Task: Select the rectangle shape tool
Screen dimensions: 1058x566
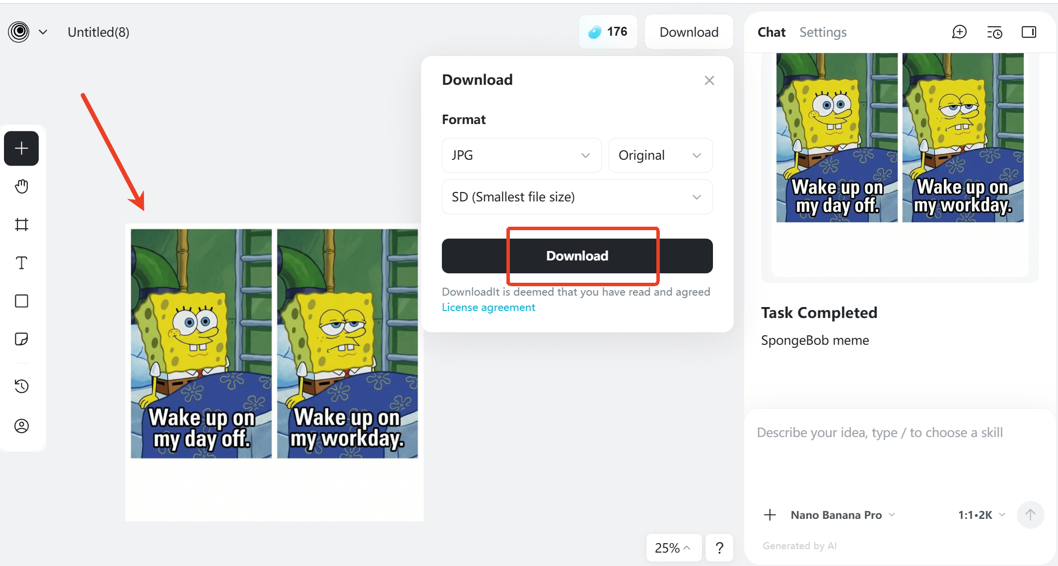Action: pyautogui.click(x=21, y=301)
